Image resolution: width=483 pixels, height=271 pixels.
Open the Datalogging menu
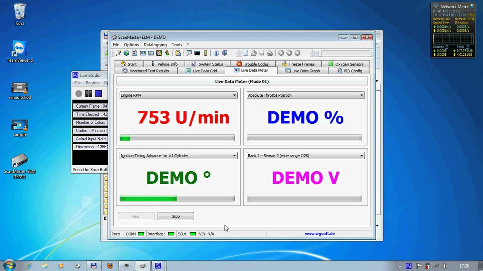155,45
